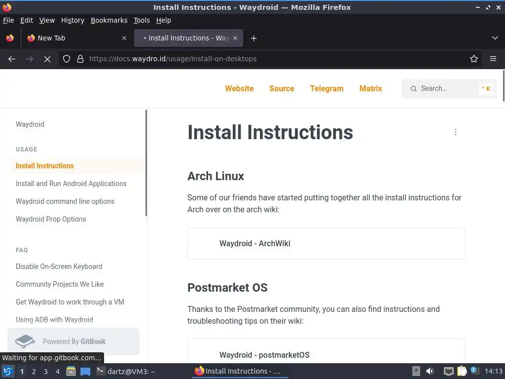The height and width of the screenshot is (379, 505).
Task: Open the page options three-dot menu
Action: tap(455, 132)
